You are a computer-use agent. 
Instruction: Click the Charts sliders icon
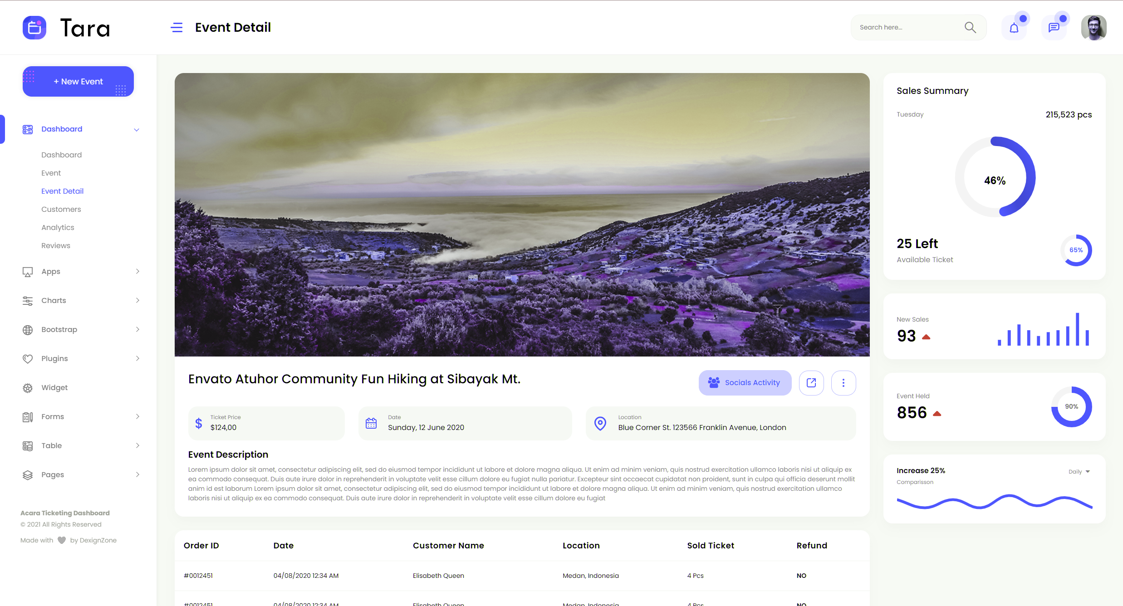click(x=28, y=301)
